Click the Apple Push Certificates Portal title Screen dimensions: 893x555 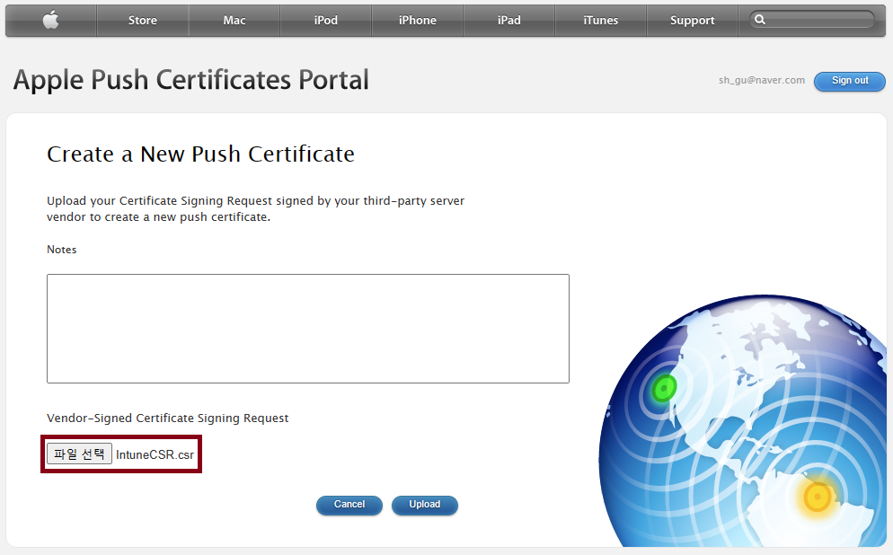[x=191, y=80]
